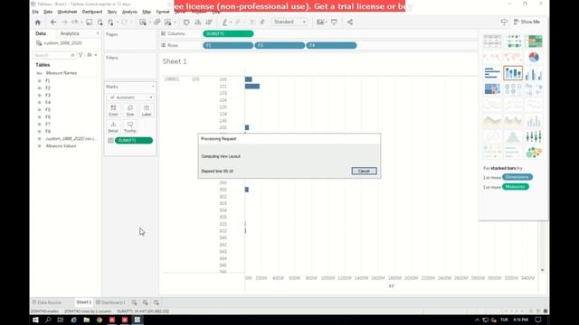Click the New Data Source toolbar icon
Viewport: 579px width, 325px height.
pos(100,22)
